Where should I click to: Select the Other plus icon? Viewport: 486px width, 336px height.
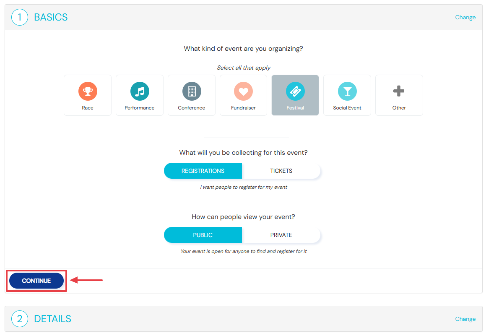(399, 91)
